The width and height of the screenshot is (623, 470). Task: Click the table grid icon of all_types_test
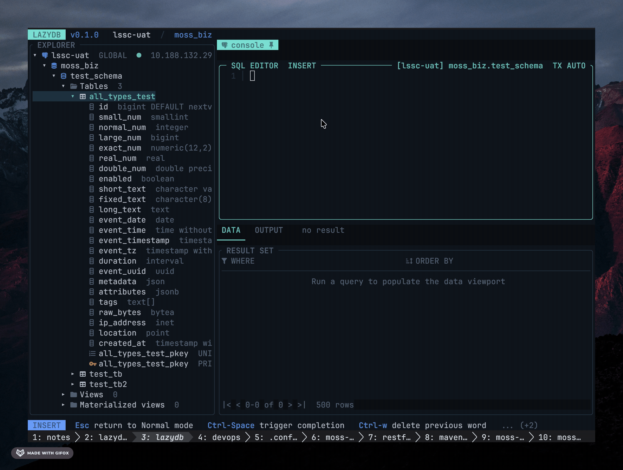point(83,96)
